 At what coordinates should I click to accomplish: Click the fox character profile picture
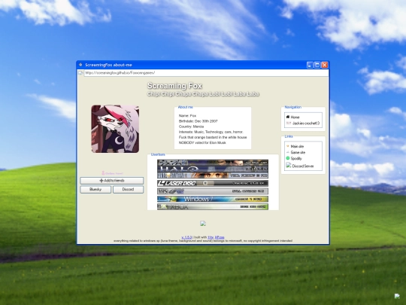pyautogui.click(x=115, y=129)
